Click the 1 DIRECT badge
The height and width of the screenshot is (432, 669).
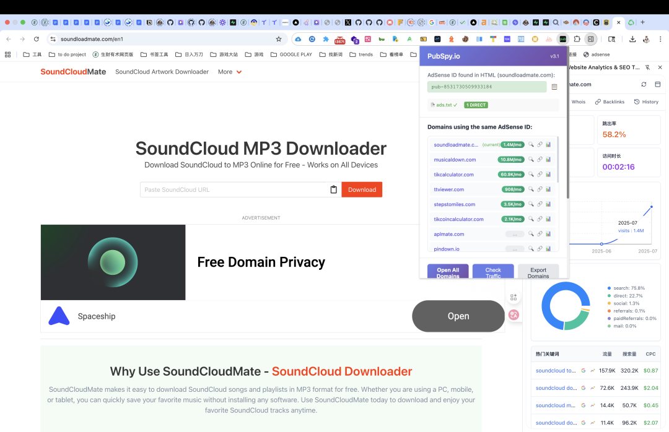click(476, 105)
